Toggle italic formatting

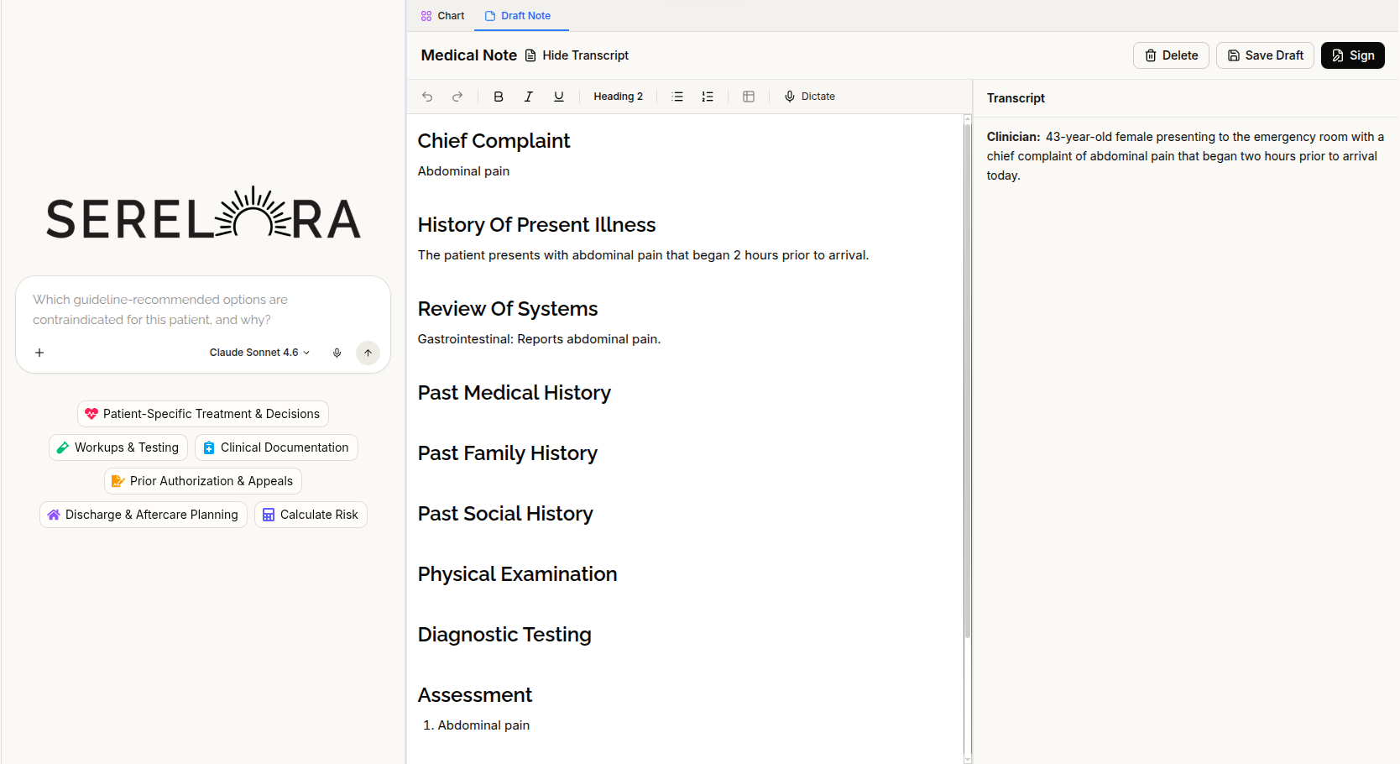click(529, 97)
